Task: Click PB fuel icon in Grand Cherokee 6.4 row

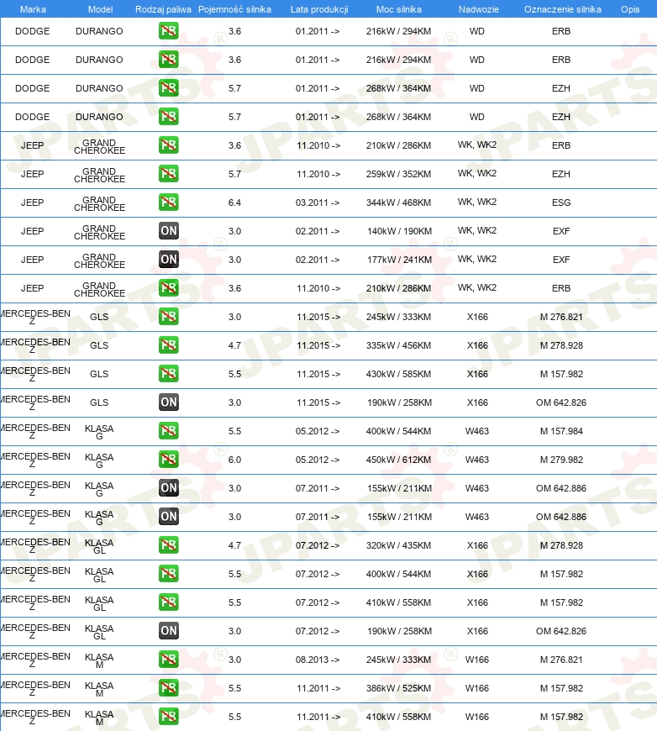Action: click(168, 202)
